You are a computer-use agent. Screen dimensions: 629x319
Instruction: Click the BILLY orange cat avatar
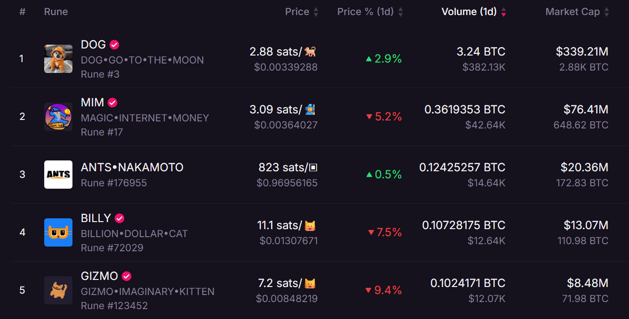58,232
